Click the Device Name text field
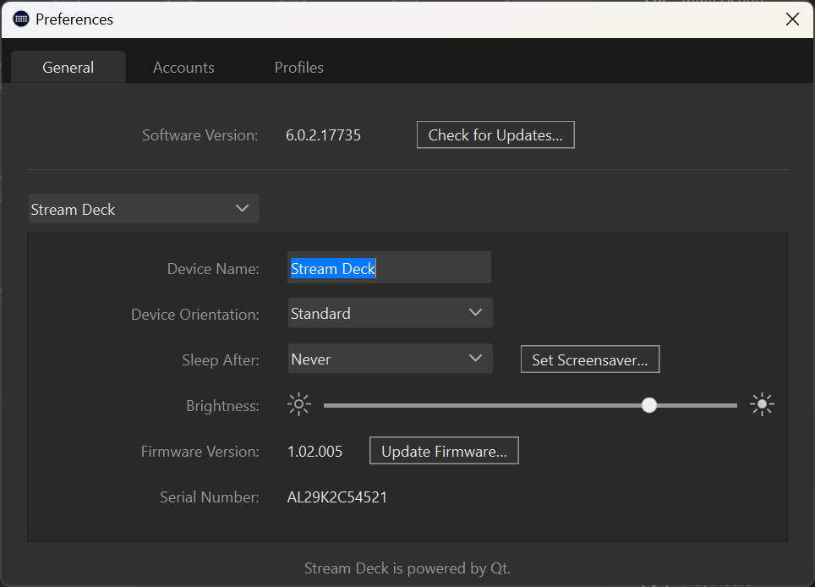815x587 pixels. click(389, 268)
